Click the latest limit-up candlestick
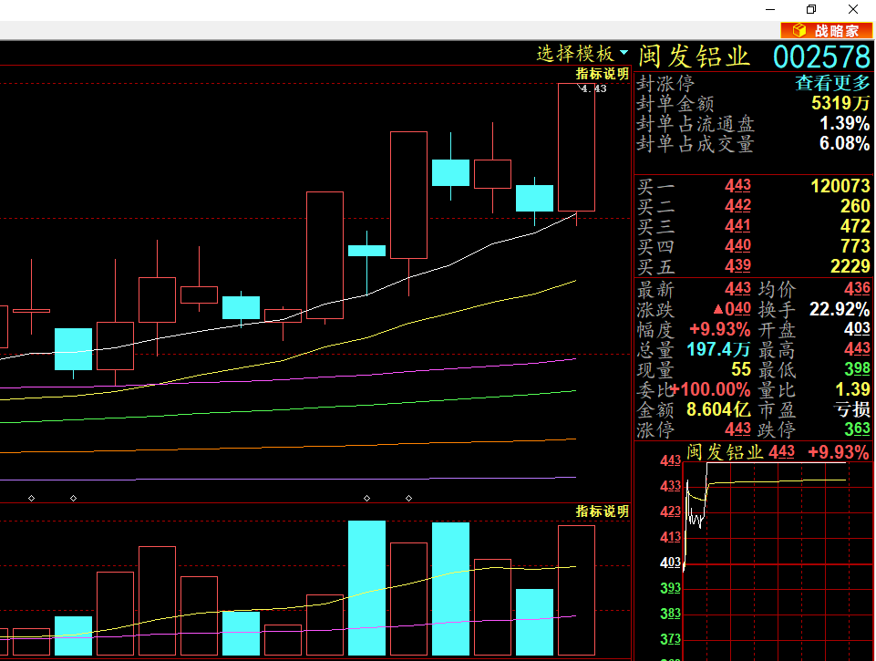This screenshot has height=661, width=876. click(576, 147)
